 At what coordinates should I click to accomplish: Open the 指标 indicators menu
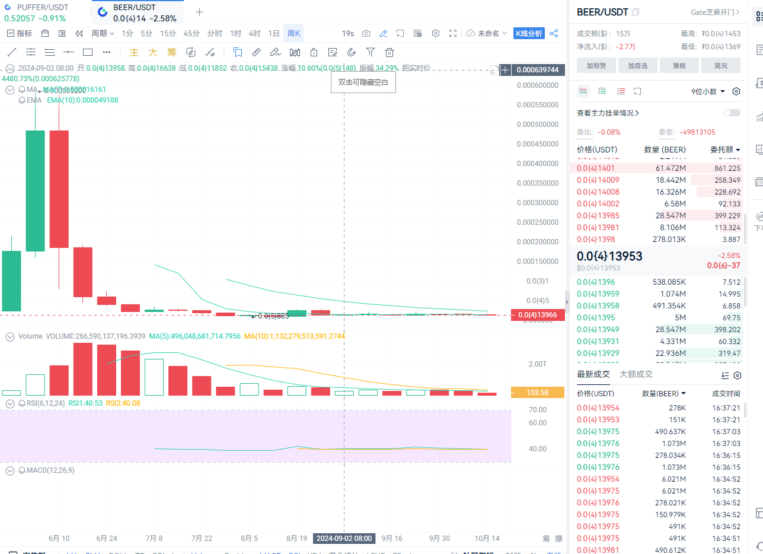tap(19, 33)
